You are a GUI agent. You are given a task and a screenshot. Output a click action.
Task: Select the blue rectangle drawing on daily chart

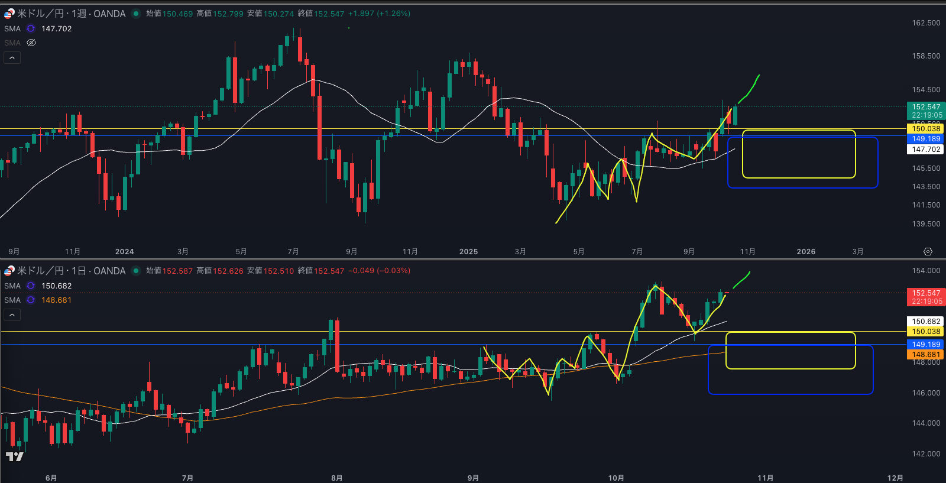pyautogui.click(x=790, y=394)
